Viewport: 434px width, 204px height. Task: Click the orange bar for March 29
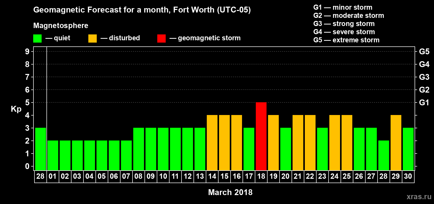(x=396, y=143)
